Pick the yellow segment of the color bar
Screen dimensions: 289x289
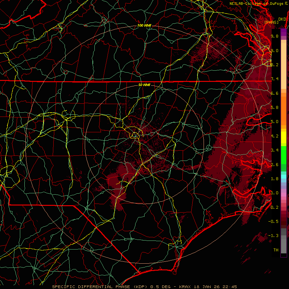tap(284, 137)
